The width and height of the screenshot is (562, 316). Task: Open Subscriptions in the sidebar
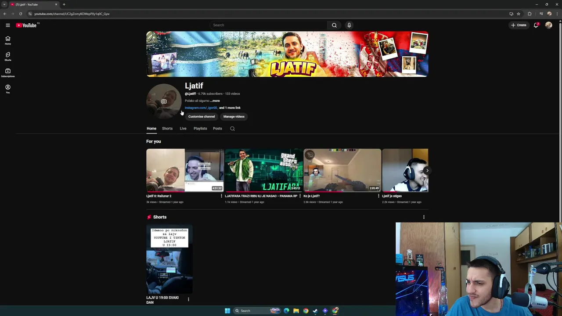pos(7,72)
